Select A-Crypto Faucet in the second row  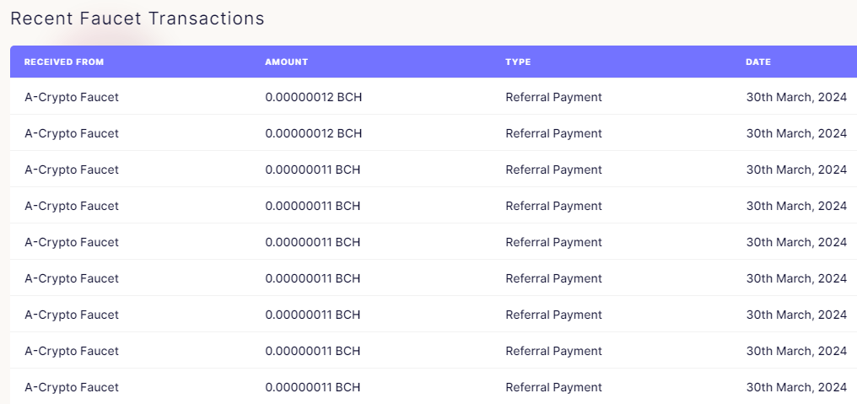pos(72,133)
